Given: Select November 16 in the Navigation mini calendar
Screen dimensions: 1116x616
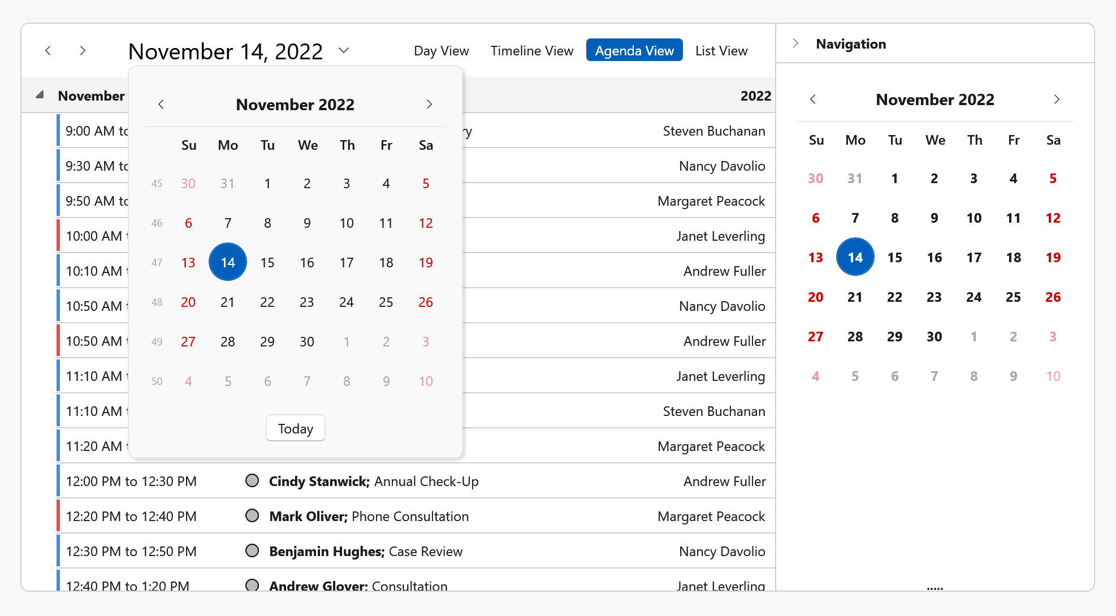Looking at the screenshot, I should pyautogui.click(x=935, y=257).
